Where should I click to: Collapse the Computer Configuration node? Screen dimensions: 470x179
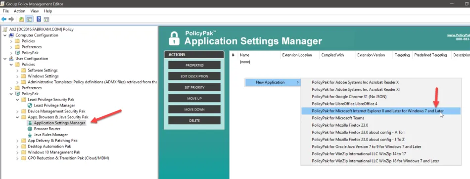coord(5,36)
